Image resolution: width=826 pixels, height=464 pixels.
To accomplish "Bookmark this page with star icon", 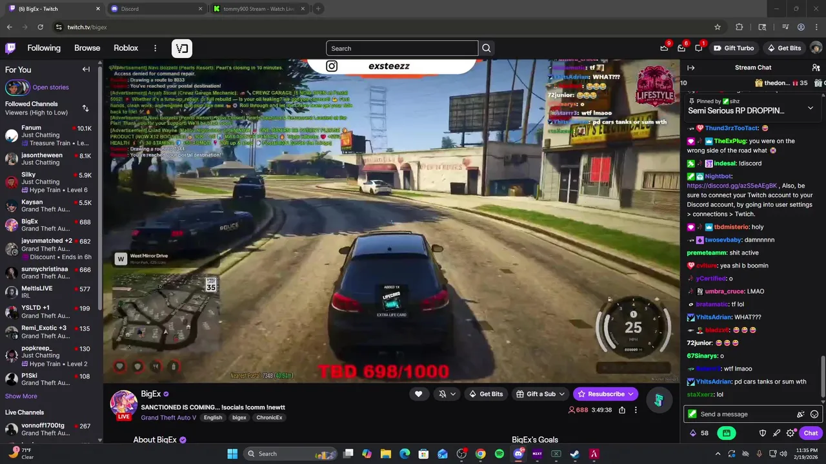I will (718, 27).
